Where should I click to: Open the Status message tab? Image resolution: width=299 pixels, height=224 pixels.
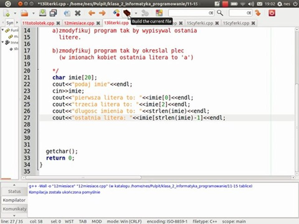[15, 191]
